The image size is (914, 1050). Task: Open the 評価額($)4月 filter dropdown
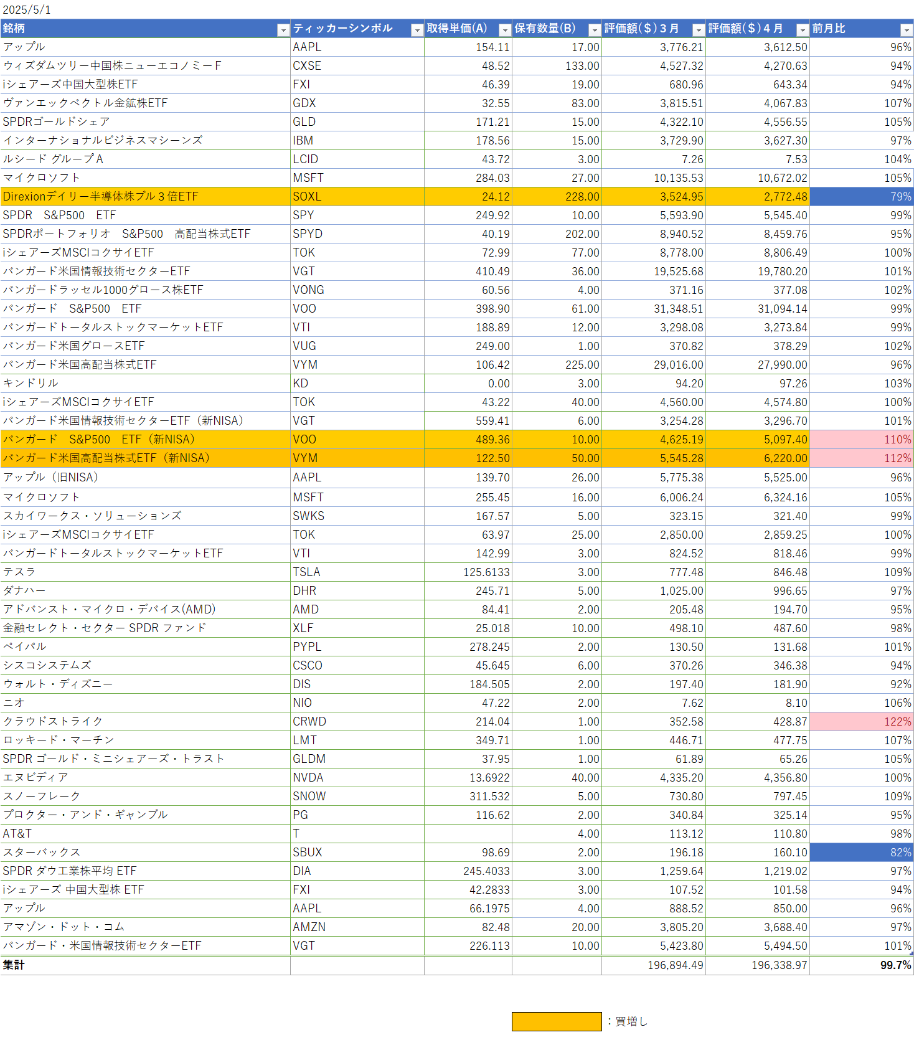[803, 29]
